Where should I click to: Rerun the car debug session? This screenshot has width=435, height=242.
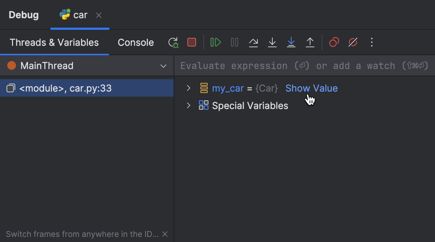(173, 42)
